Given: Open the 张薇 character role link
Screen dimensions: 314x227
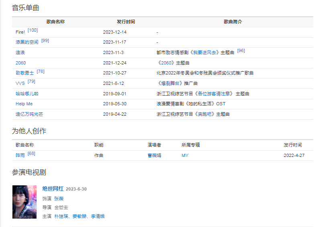Looking at the screenshot, I should click(x=59, y=199).
